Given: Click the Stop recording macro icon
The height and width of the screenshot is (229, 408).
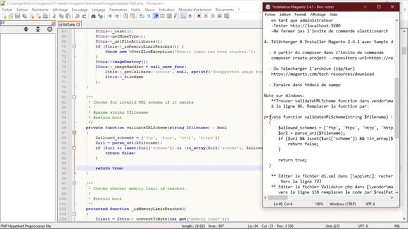Looking at the screenshot, I should tap(206, 16).
